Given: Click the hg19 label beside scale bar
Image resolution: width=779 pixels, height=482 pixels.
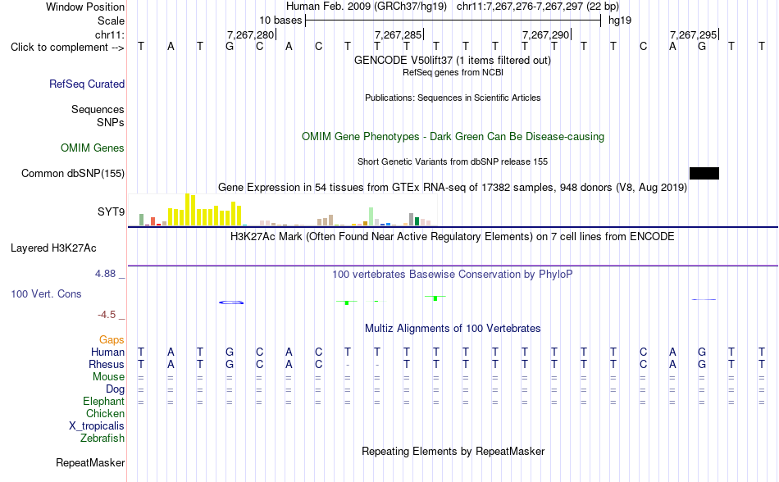Looking at the screenshot, I should click(x=620, y=20).
